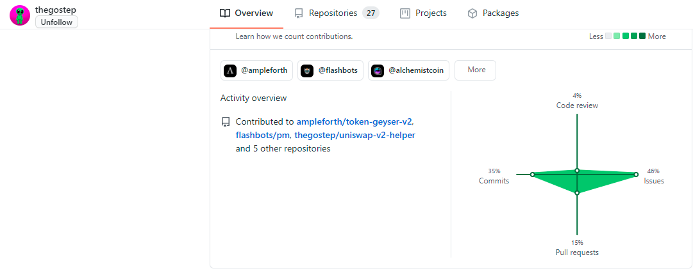Open the Projects tab
This screenshot has width=693, height=271.
423,13
